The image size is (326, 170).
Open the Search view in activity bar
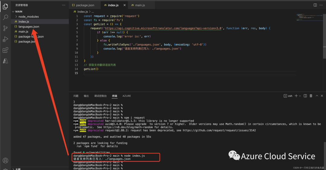(x=5, y=17)
